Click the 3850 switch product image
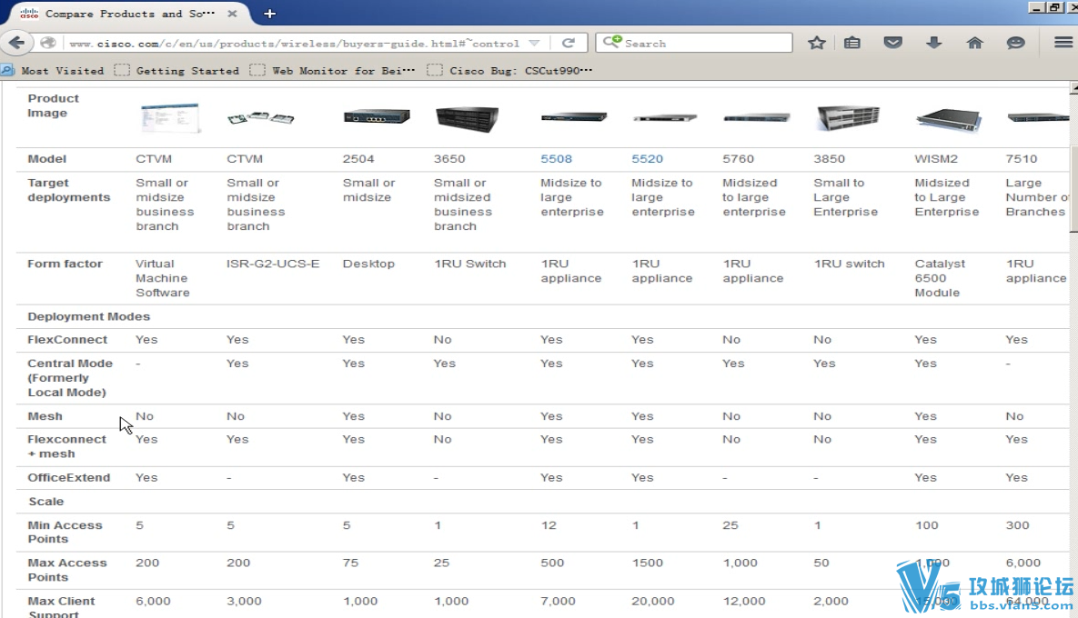 tap(848, 117)
